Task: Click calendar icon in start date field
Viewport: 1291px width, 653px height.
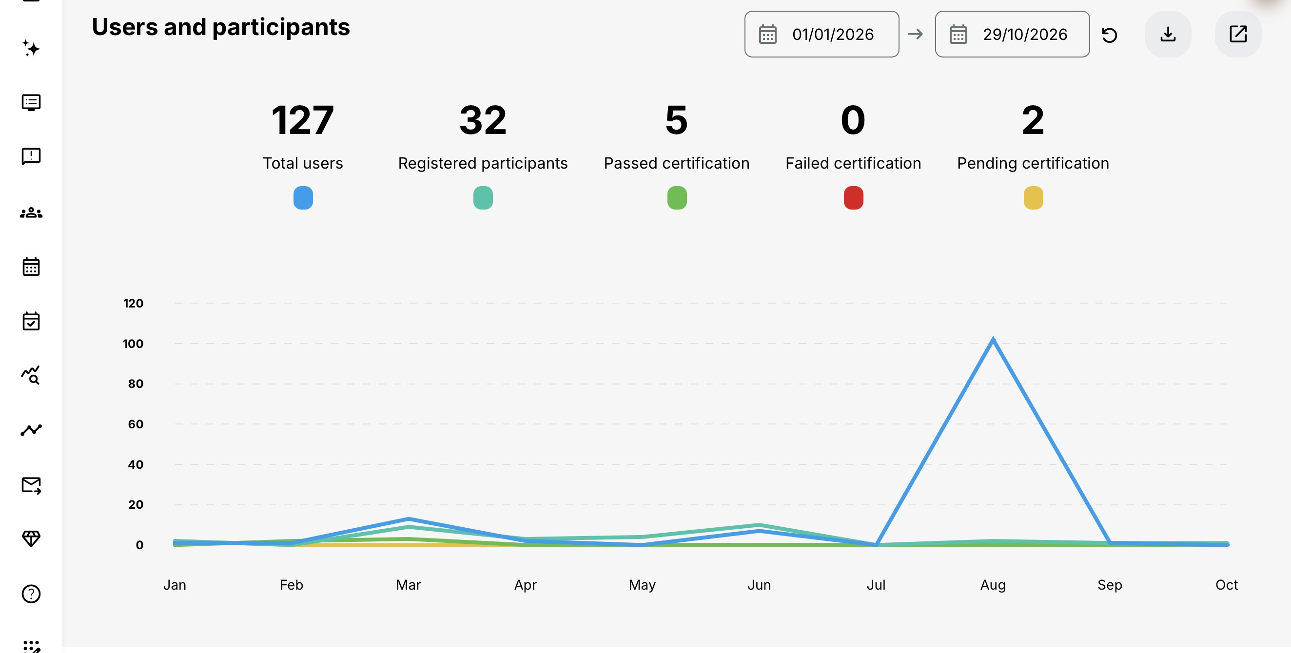Action: pyautogui.click(x=768, y=34)
